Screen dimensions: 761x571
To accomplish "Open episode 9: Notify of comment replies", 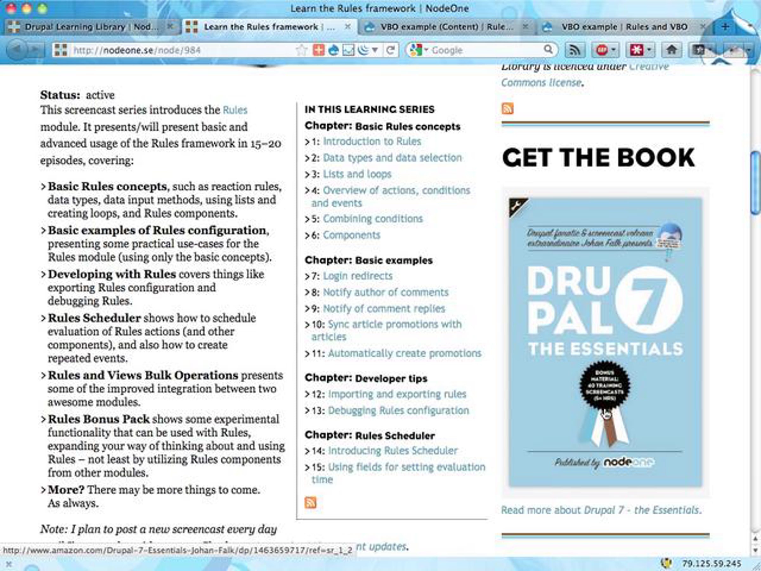I will click(384, 308).
